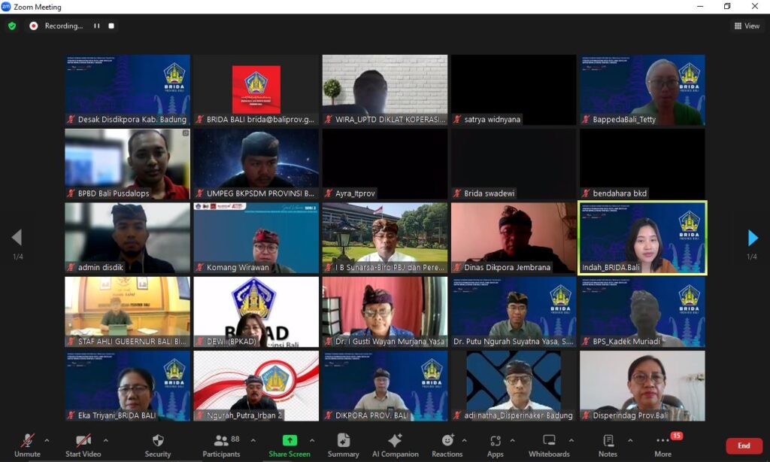
Task: Select Brida swadewi black tile
Action: tap(514, 164)
